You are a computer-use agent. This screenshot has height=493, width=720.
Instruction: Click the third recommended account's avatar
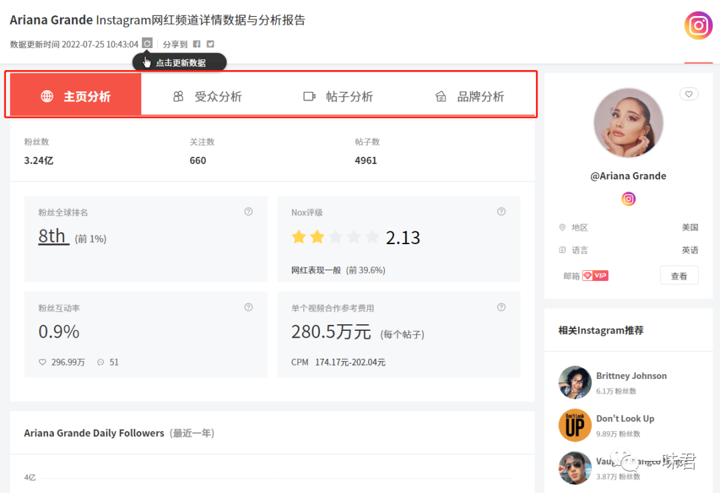click(575, 468)
